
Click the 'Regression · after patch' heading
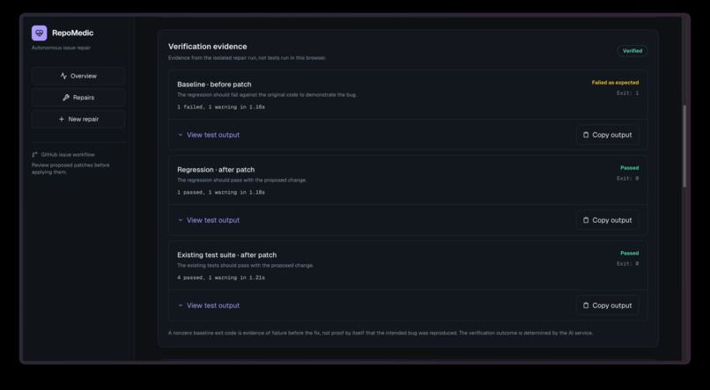click(x=216, y=170)
